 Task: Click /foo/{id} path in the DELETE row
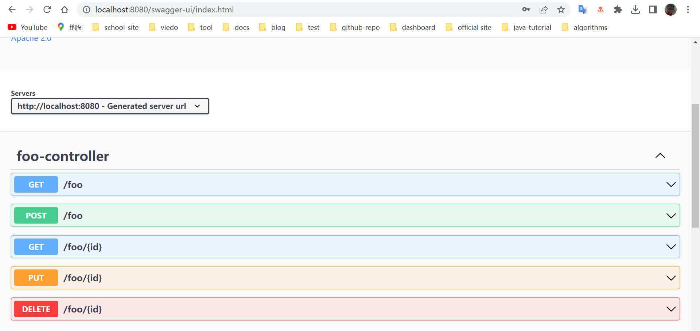click(83, 310)
